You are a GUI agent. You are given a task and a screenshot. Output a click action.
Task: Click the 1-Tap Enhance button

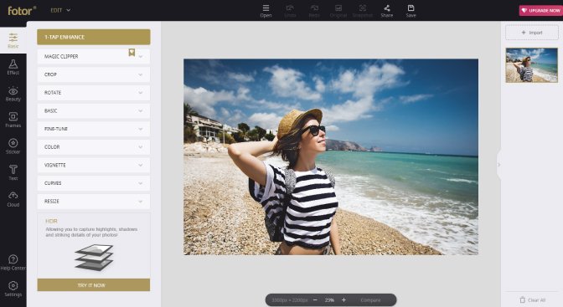94,37
